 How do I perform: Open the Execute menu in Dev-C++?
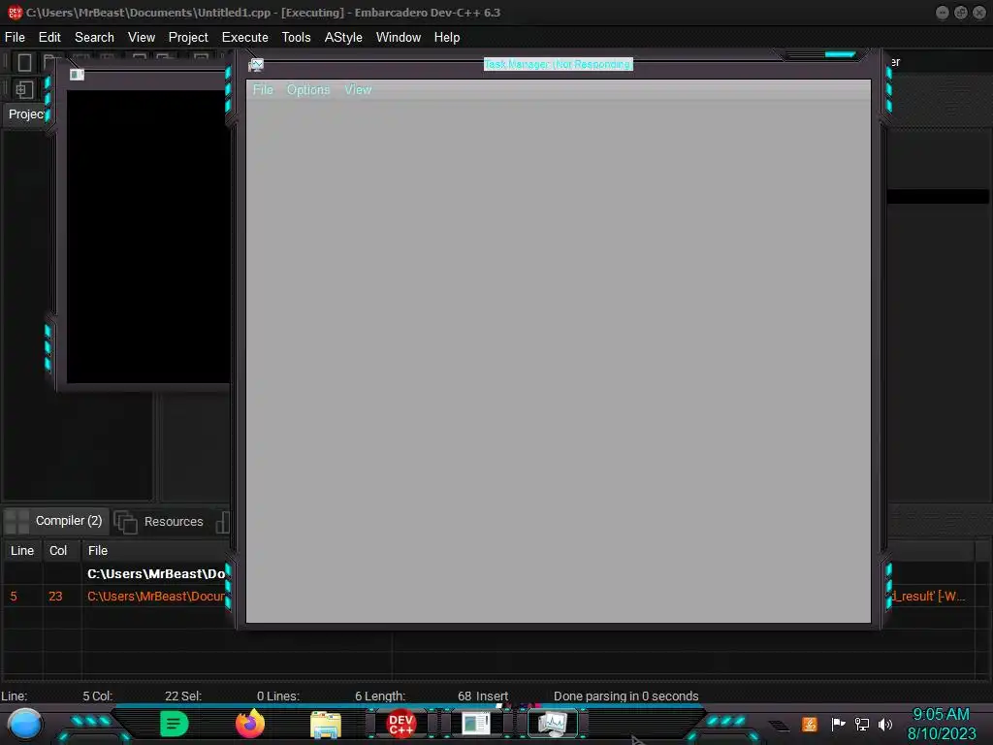245,38
